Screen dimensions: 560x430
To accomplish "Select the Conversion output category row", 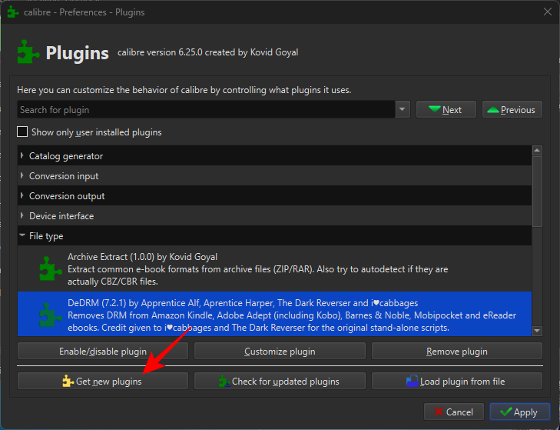I will pos(67,196).
